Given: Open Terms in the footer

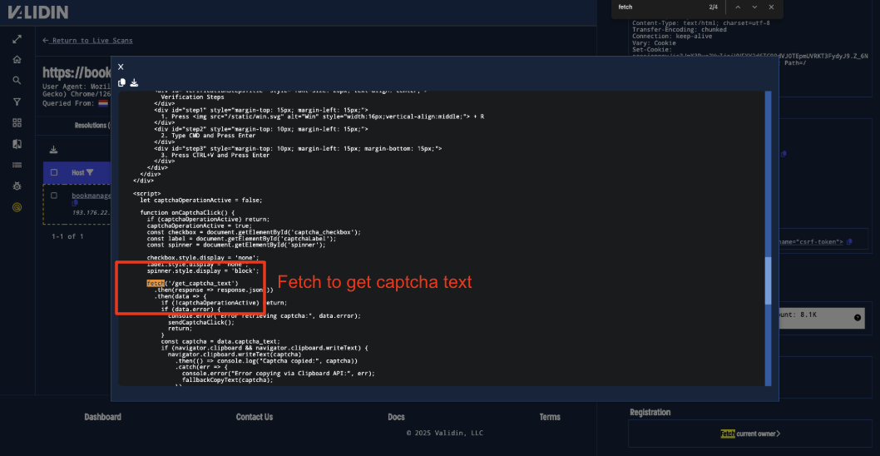Looking at the screenshot, I should tap(550, 417).
